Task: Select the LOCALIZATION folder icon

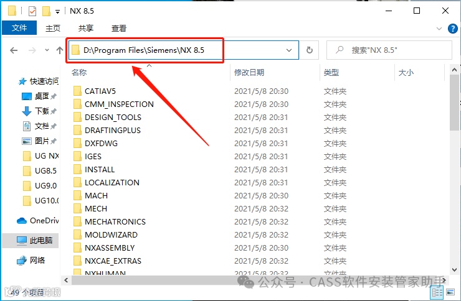Action: (77, 182)
